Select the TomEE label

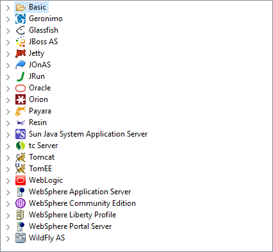tap(40, 169)
